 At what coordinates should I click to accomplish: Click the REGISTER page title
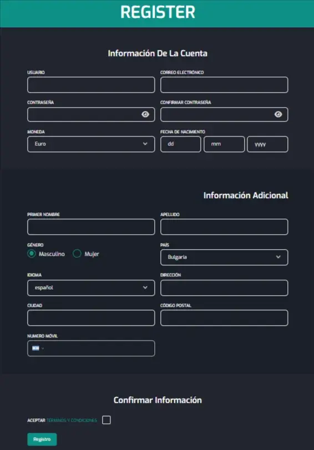[x=158, y=12]
